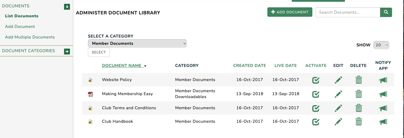Screen dimensions: 404x138
Task: Click the Website Policy file type icon
Action: tap(91, 80)
